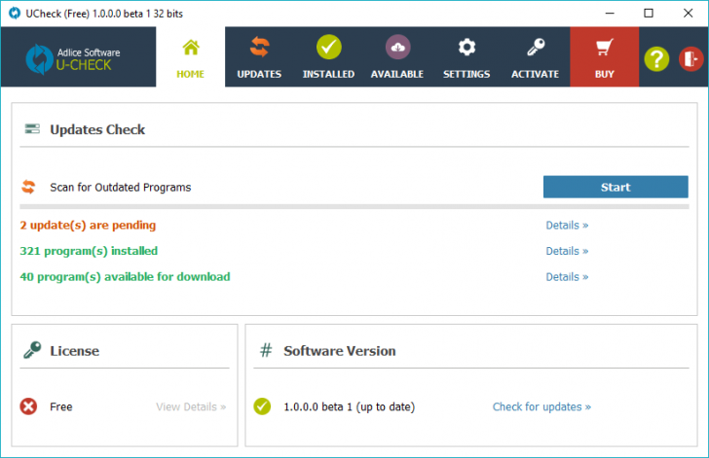
Task: Open the Updates tab
Action: [x=259, y=57]
